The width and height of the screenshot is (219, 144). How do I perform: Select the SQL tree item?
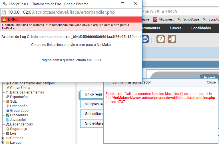pyautogui.click(x=13, y=102)
